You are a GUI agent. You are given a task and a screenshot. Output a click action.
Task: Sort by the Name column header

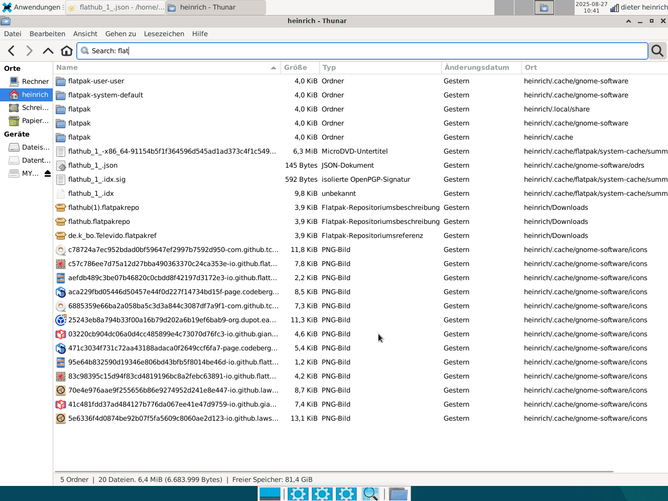[167, 67]
